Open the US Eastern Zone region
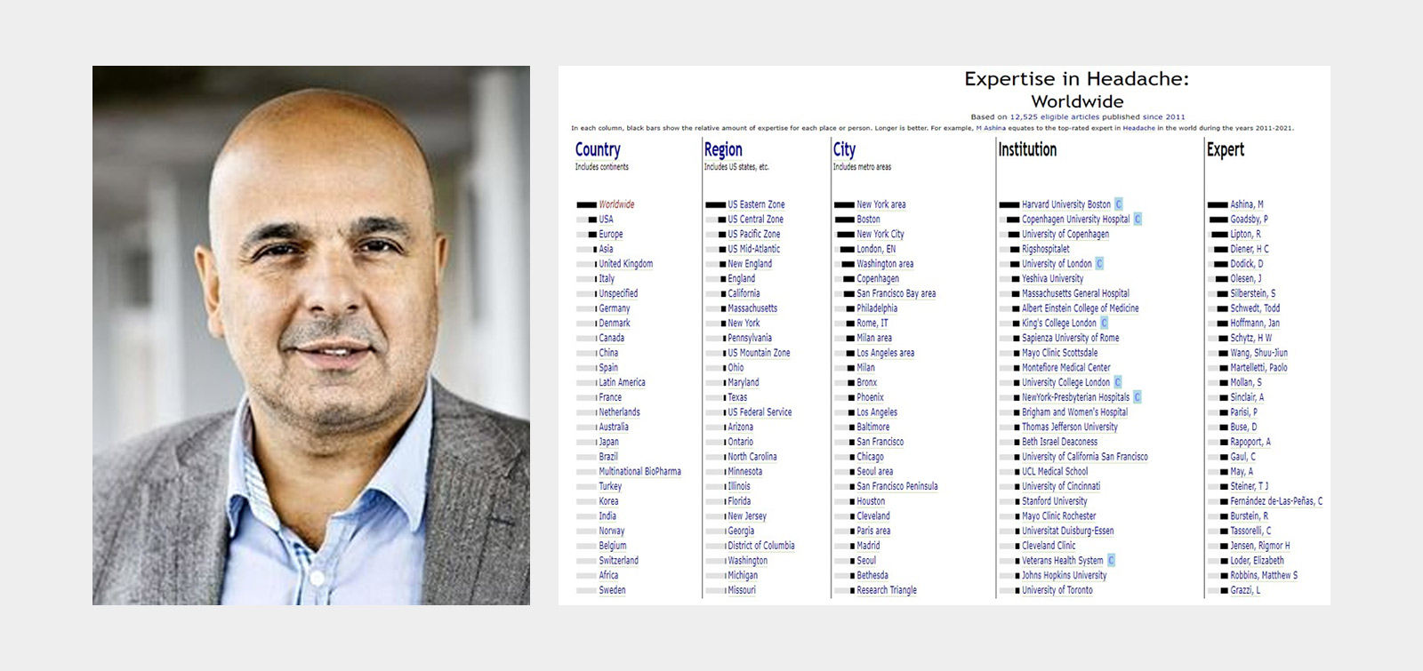The height and width of the screenshot is (671, 1423). coord(756,204)
